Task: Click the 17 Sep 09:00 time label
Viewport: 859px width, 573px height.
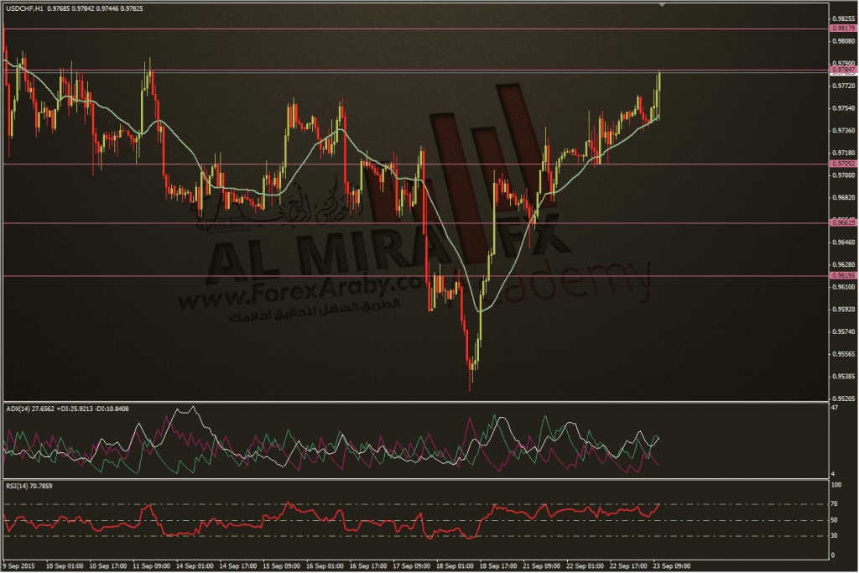Action: (x=411, y=566)
